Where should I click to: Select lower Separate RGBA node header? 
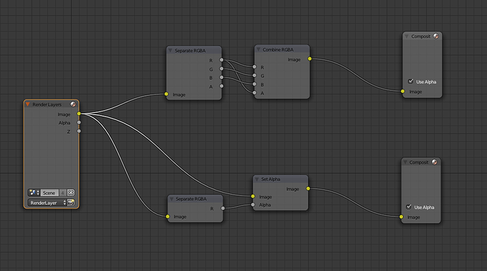[x=196, y=199]
